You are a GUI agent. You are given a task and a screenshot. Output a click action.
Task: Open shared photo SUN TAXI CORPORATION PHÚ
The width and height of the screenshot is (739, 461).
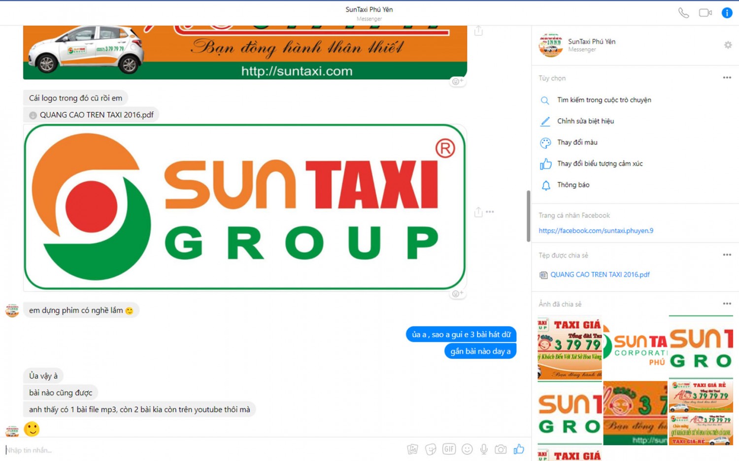pyautogui.click(x=635, y=348)
